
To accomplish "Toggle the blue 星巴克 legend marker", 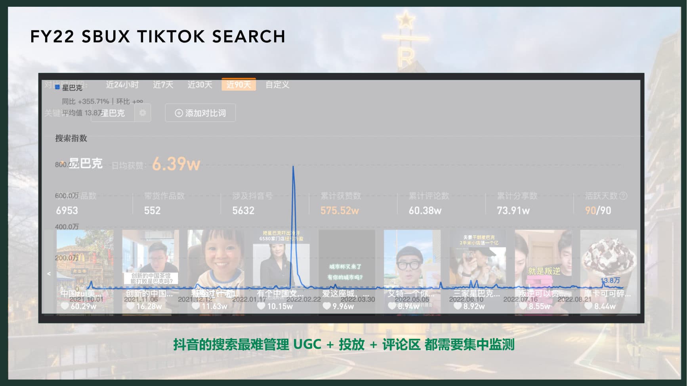I will click(x=57, y=87).
